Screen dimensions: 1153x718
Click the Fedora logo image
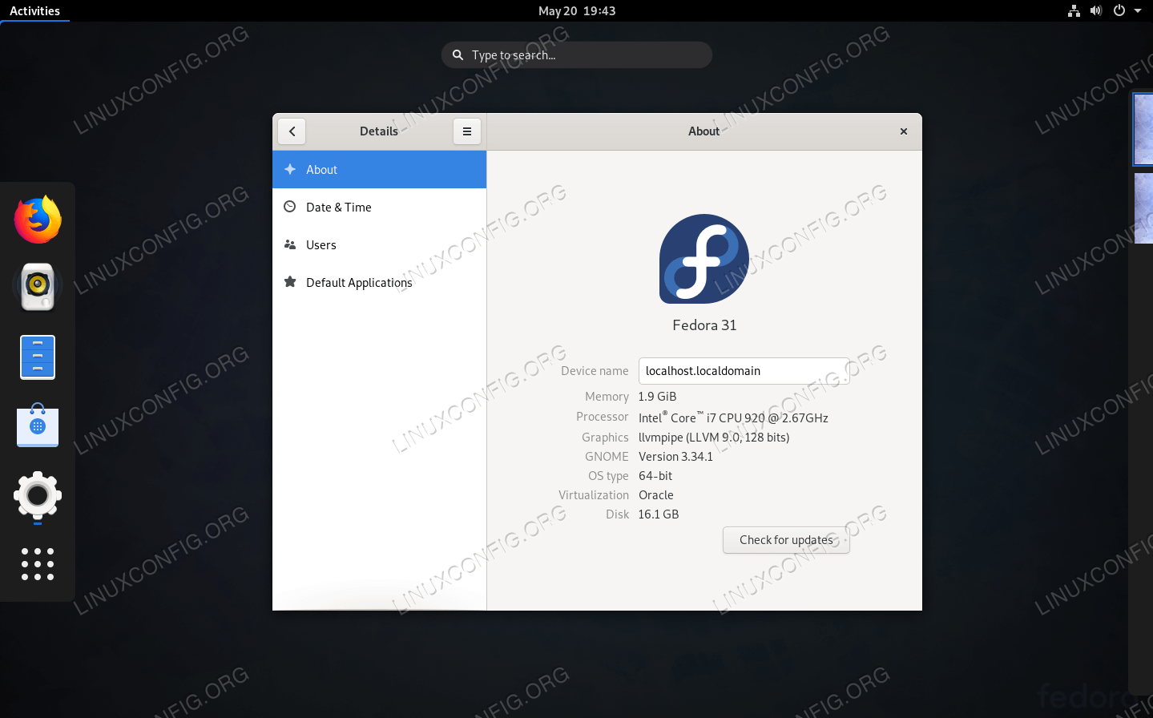704,259
